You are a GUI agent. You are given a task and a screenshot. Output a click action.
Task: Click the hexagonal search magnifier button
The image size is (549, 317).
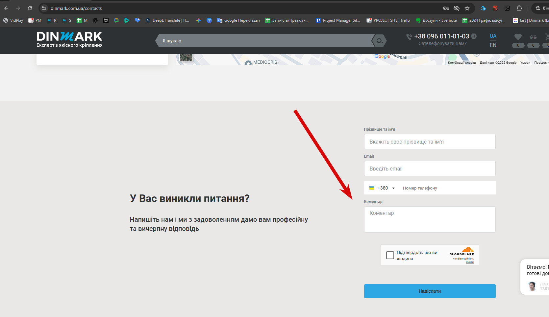[x=379, y=41]
